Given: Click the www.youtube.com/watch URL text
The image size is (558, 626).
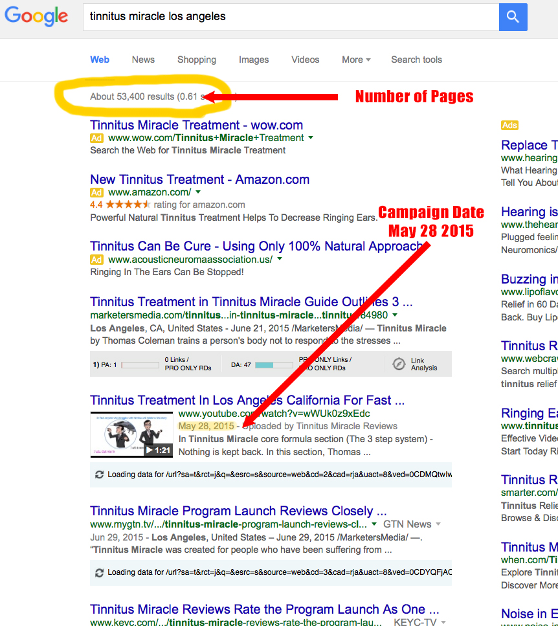Looking at the screenshot, I should (274, 414).
